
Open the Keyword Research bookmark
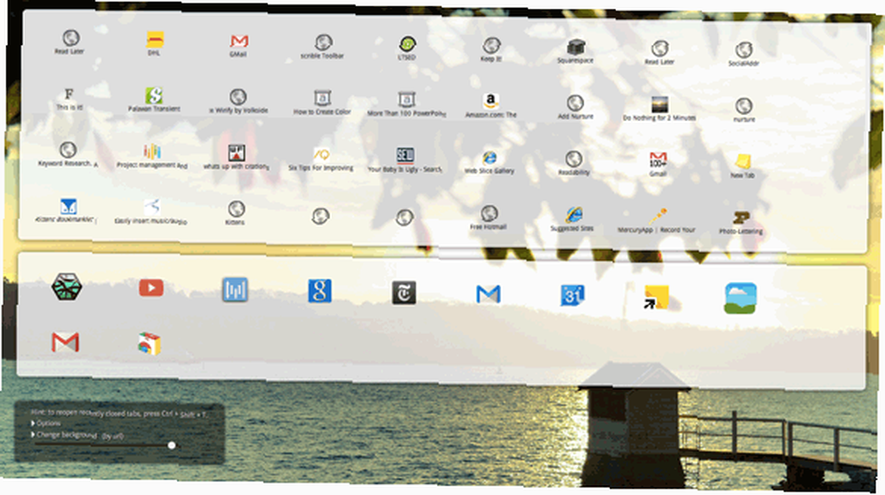pyautogui.click(x=68, y=155)
